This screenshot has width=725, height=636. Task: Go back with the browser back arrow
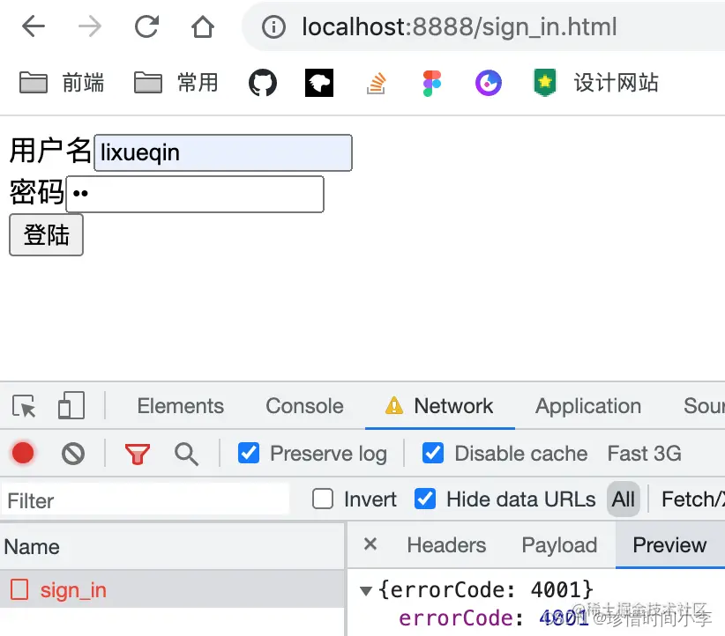(x=34, y=26)
